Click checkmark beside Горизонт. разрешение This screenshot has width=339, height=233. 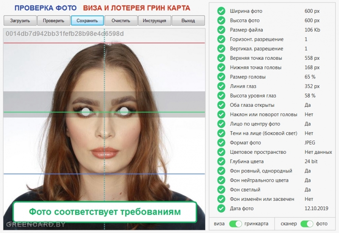click(x=221, y=39)
